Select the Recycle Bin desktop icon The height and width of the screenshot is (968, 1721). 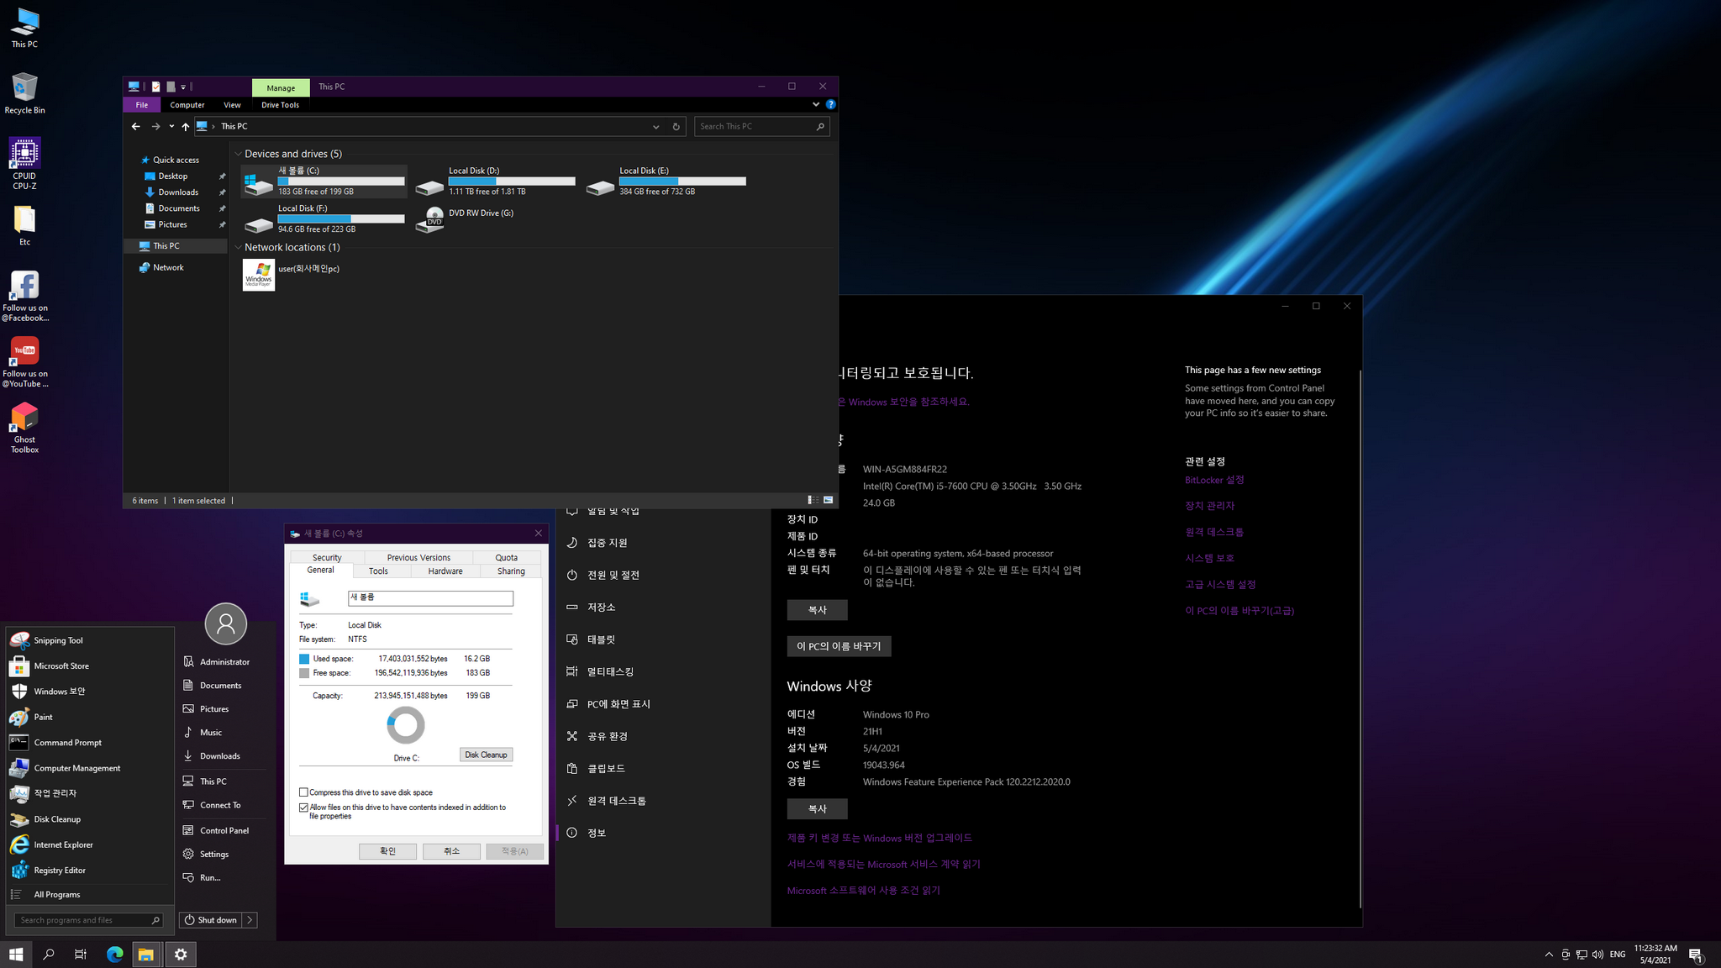[x=24, y=93]
